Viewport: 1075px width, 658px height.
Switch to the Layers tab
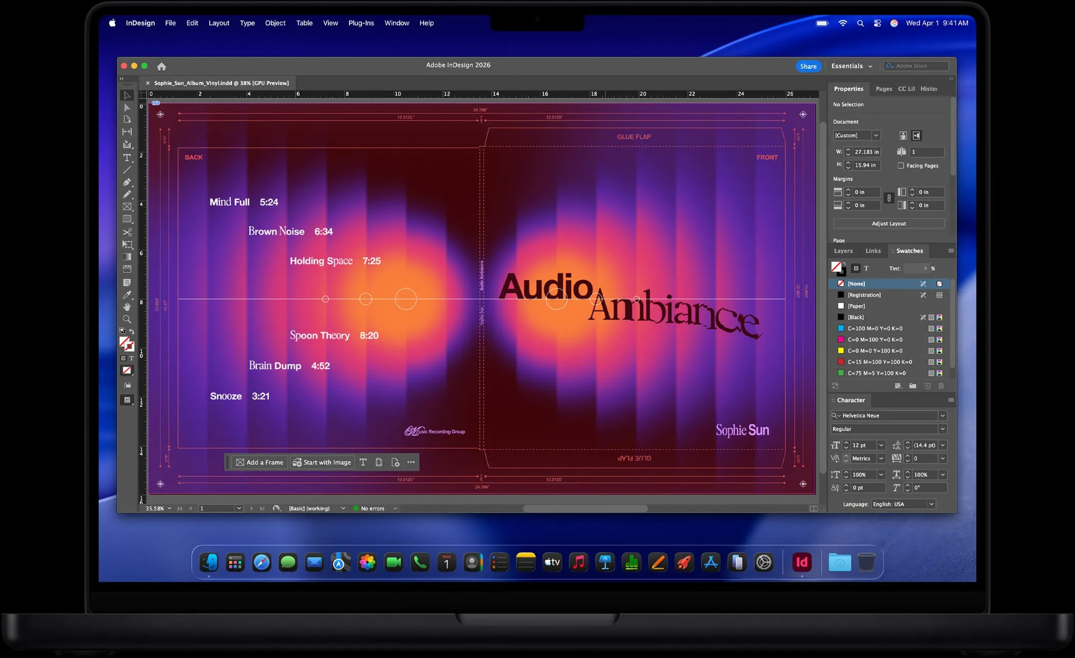click(843, 251)
